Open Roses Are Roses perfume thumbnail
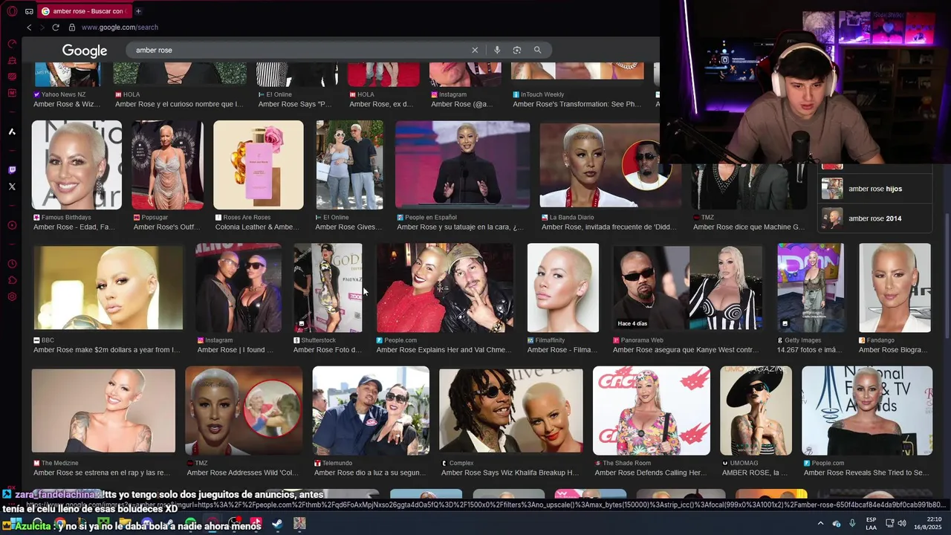951x535 pixels. [x=259, y=165]
